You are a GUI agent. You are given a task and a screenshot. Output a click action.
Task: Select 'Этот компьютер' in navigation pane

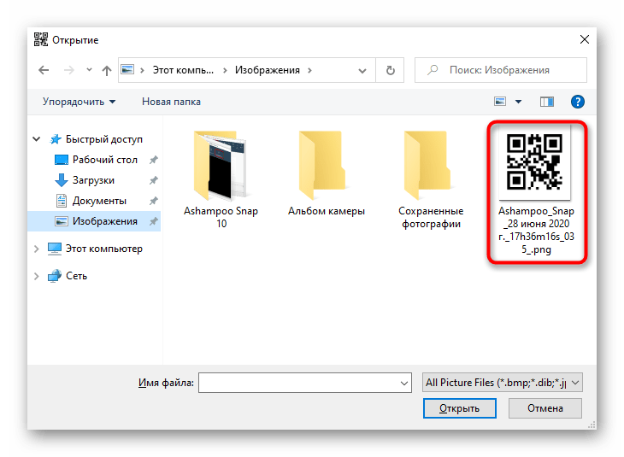(104, 249)
